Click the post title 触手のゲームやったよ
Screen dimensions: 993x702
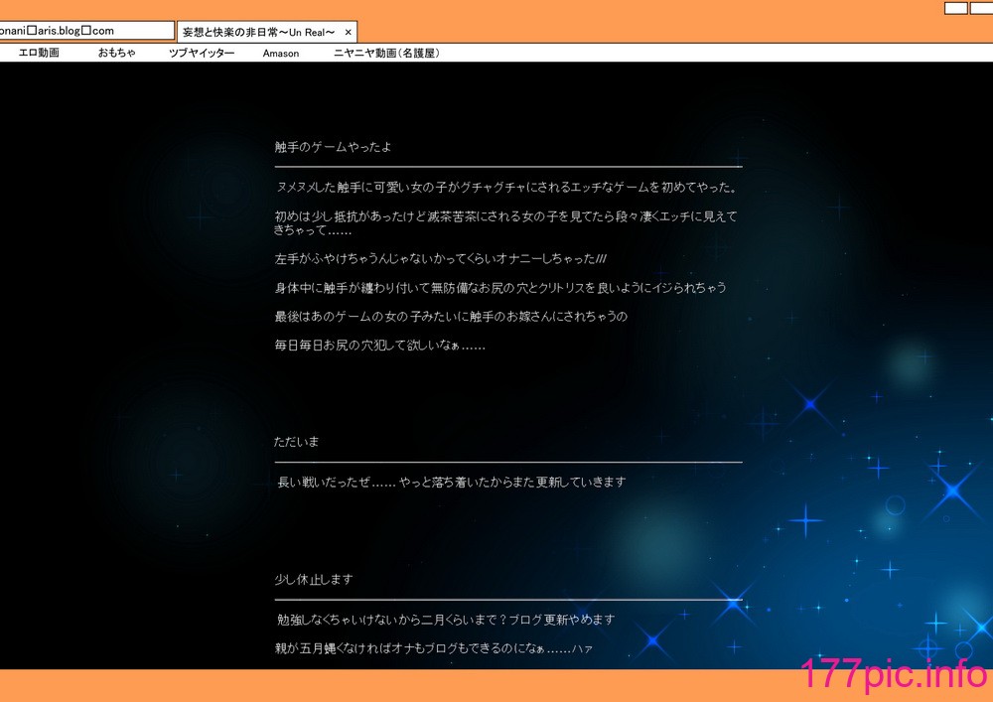coord(333,147)
